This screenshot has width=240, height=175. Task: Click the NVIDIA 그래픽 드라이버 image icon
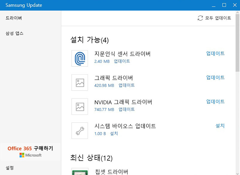click(x=79, y=107)
